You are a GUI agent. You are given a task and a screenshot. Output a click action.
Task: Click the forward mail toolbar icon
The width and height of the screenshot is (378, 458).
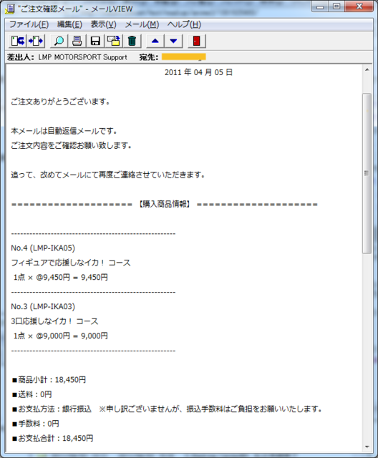click(x=36, y=41)
